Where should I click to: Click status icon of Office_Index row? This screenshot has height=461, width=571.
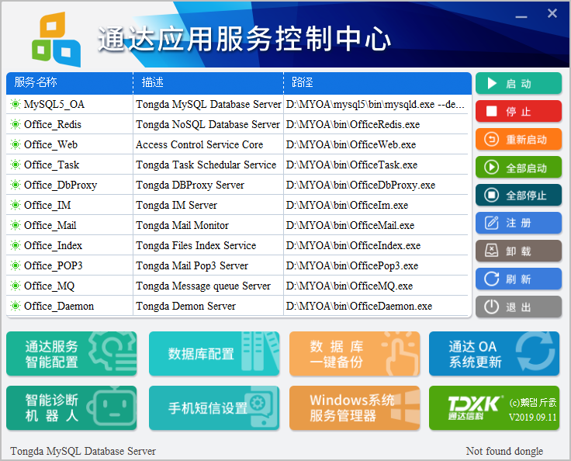16,245
